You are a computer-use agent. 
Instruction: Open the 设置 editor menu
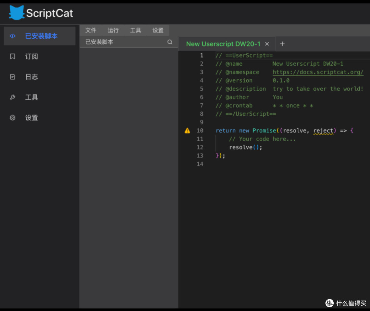158,30
